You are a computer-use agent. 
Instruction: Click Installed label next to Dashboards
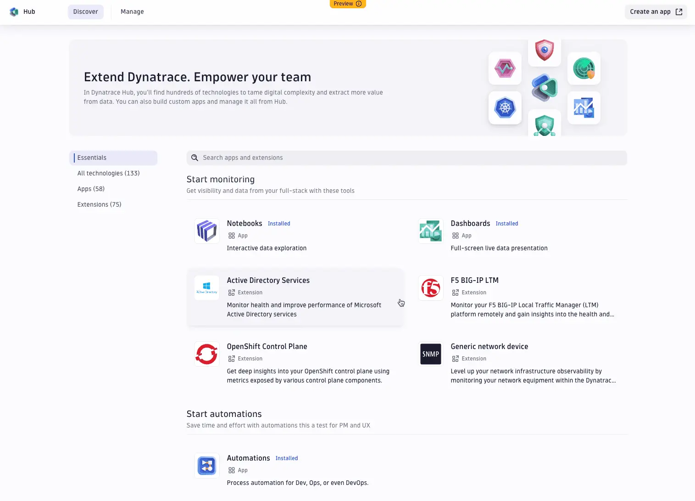coord(507,224)
